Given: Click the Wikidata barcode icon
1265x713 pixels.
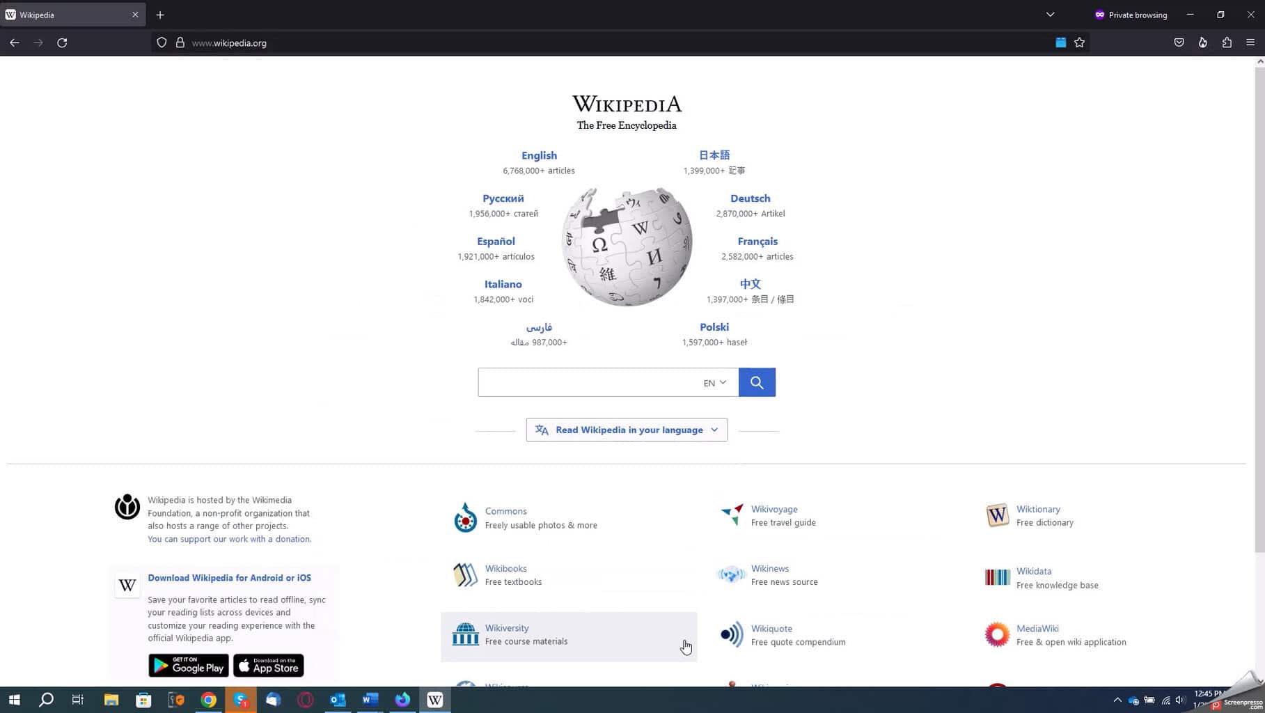Looking at the screenshot, I should click(x=997, y=577).
